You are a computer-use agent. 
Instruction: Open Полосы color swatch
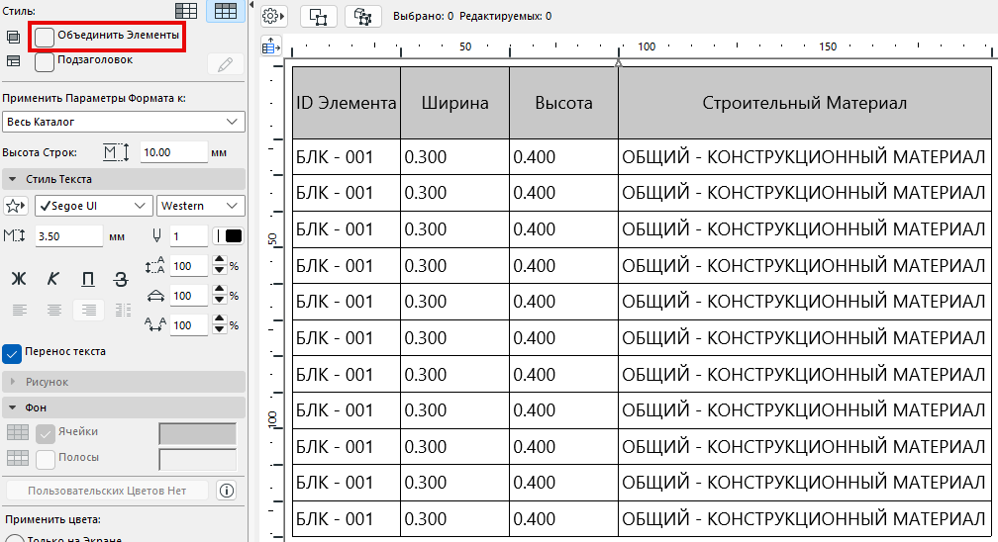[197, 459]
